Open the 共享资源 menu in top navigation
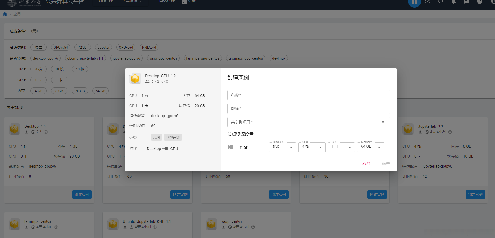Image resolution: width=495 pixels, height=238 pixels. (x=132, y=2)
